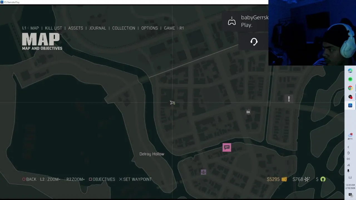
Task: Click the Meet Now camera tray icon
Action: 348,153
